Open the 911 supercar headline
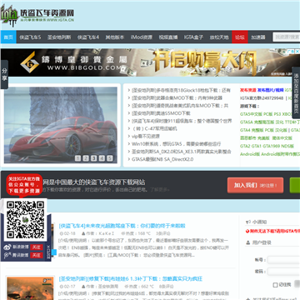This screenshot has width=300, height=300. 182,121
